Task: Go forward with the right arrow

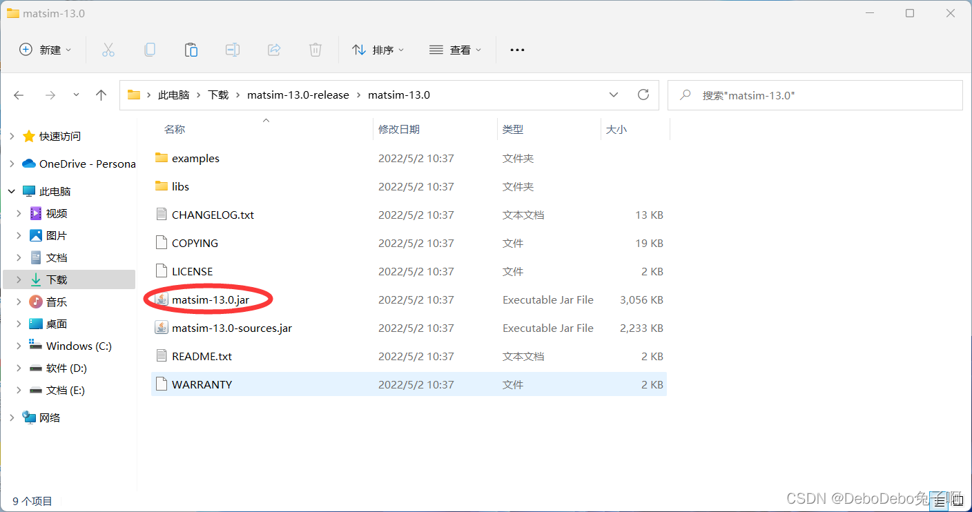Action: click(50, 95)
